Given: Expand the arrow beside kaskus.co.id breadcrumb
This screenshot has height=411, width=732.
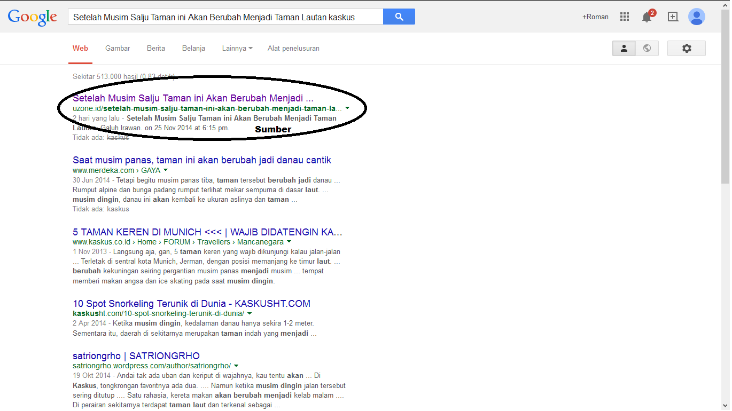Looking at the screenshot, I should click(289, 242).
